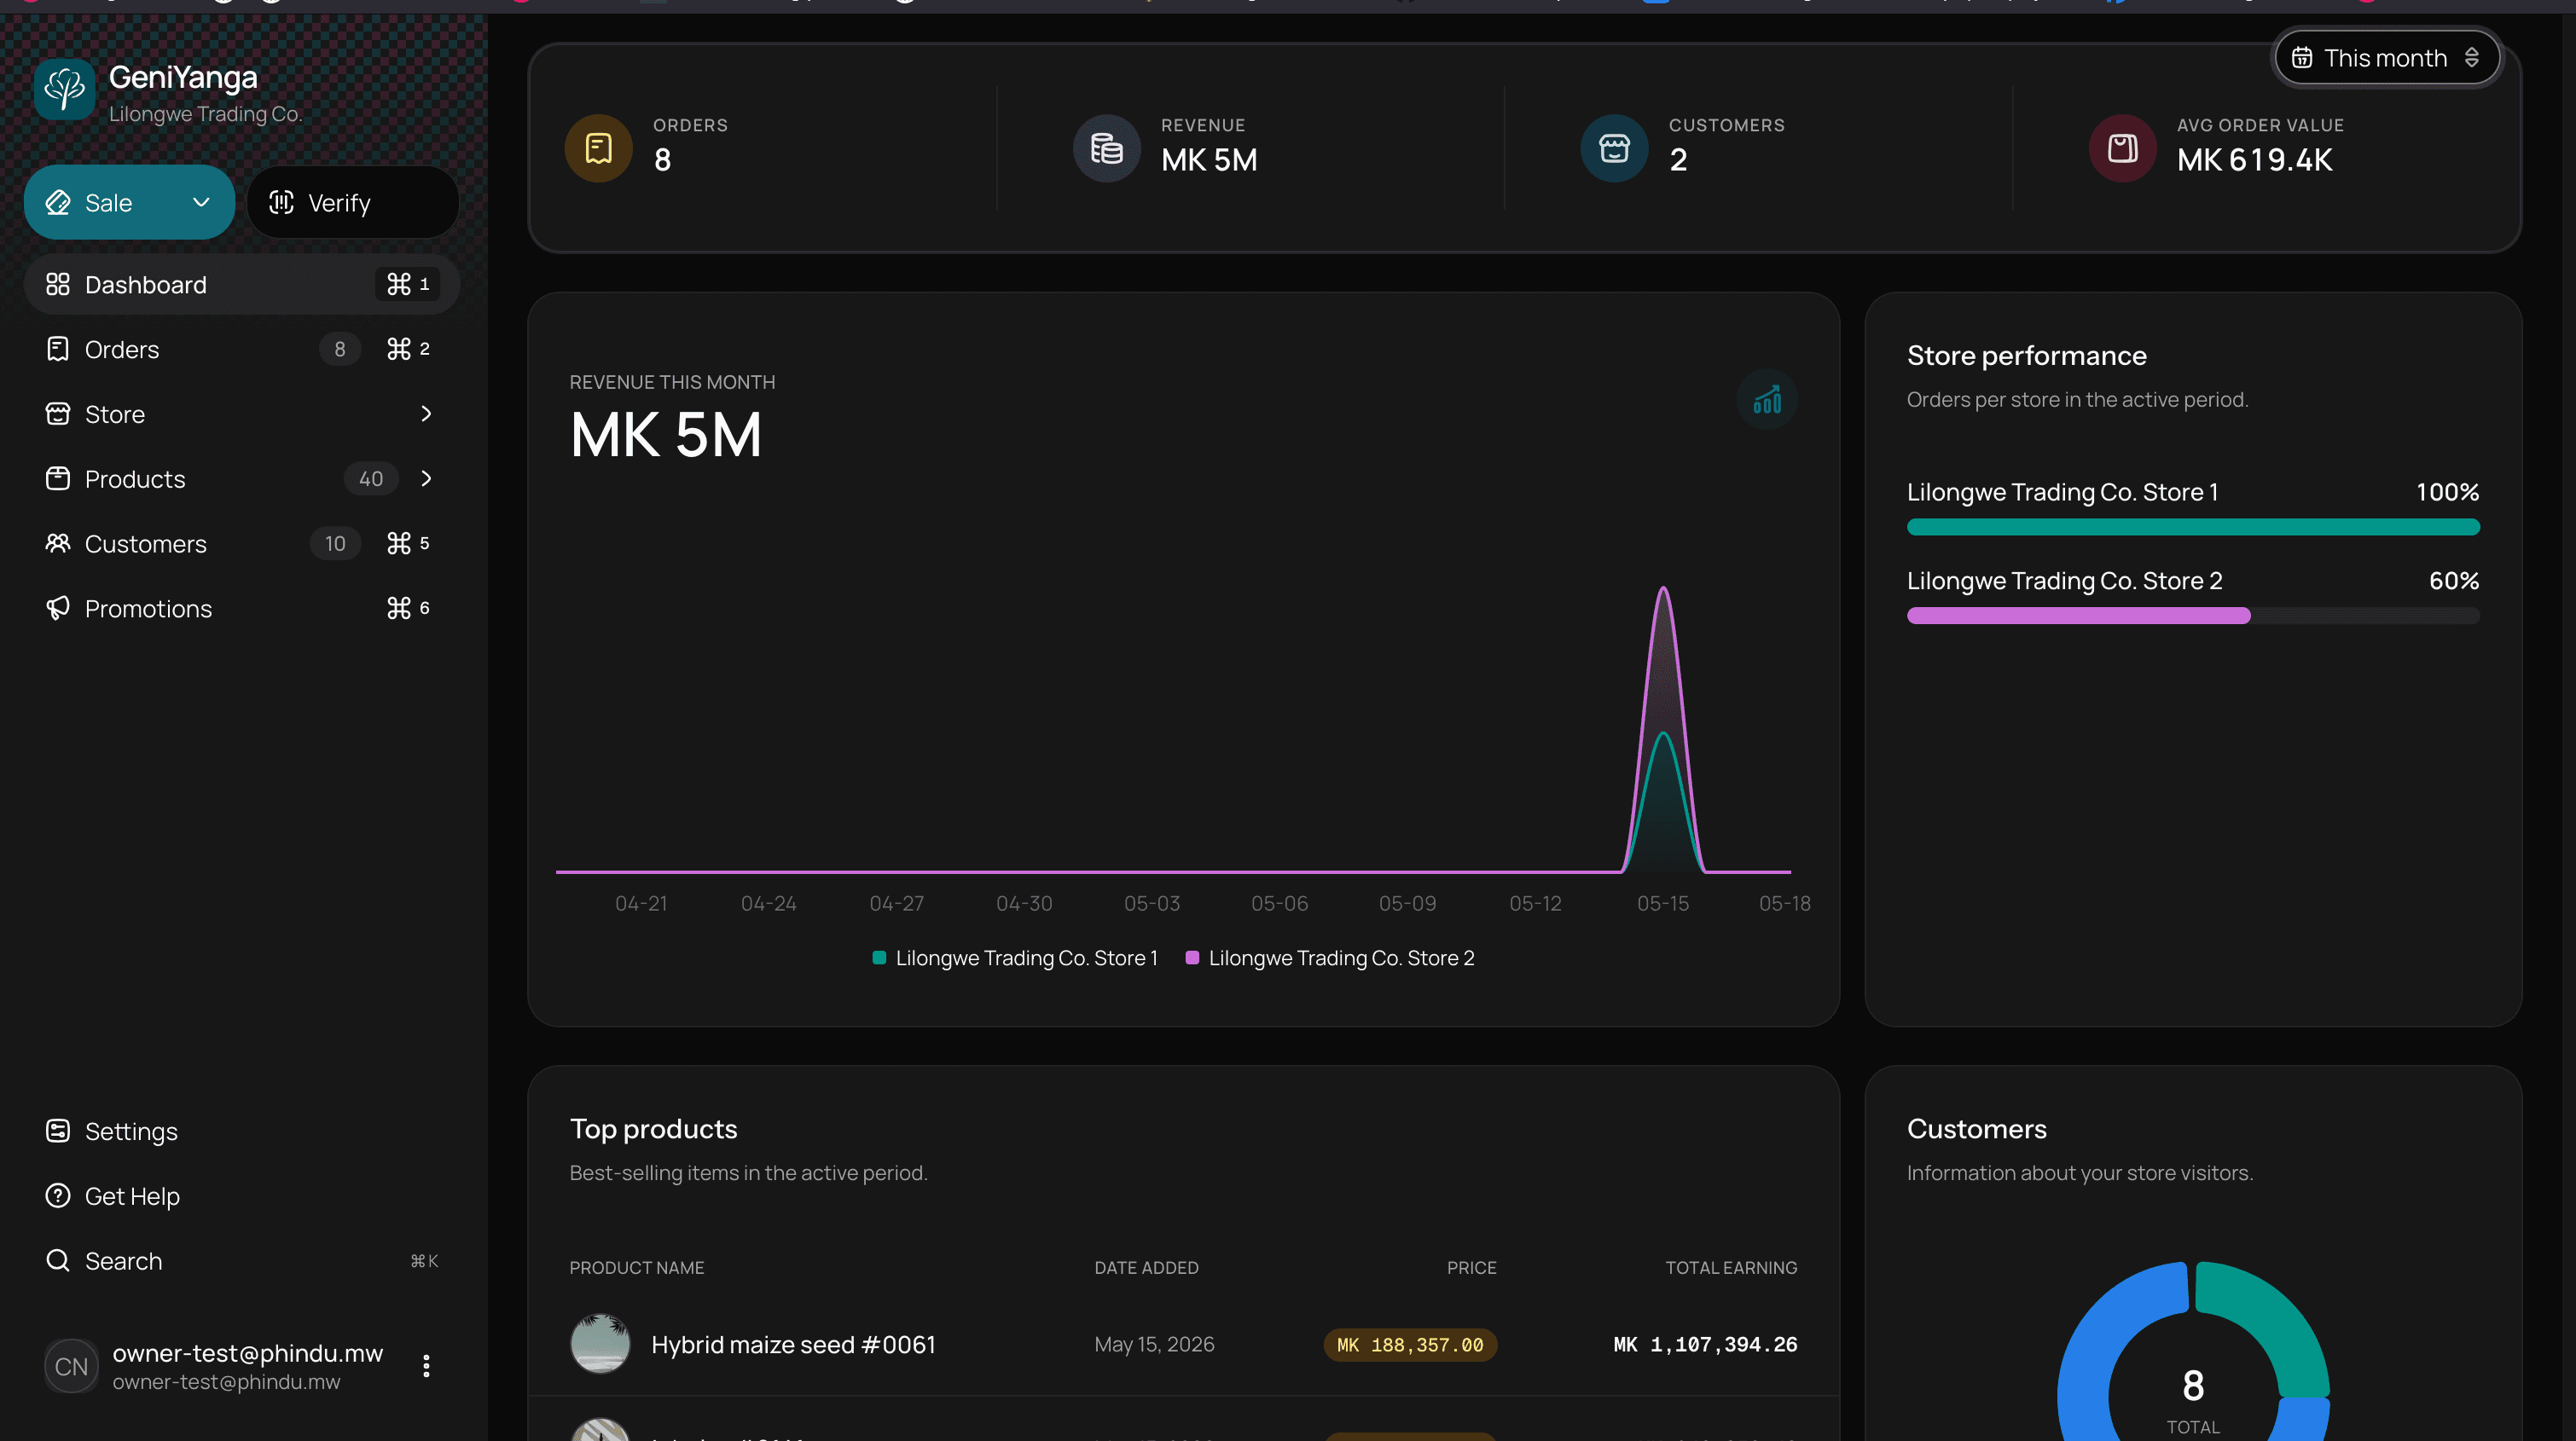The height and width of the screenshot is (1441, 2576).
Task: Expand the Products submenu chevron
Action: coord(426,478)
